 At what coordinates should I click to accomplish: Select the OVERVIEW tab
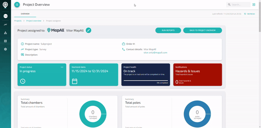tap(25, 14)
